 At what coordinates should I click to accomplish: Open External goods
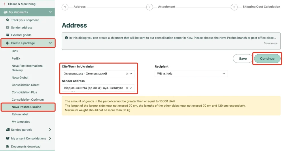21,35
